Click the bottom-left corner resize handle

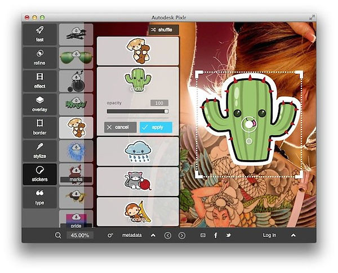point(199,174)
